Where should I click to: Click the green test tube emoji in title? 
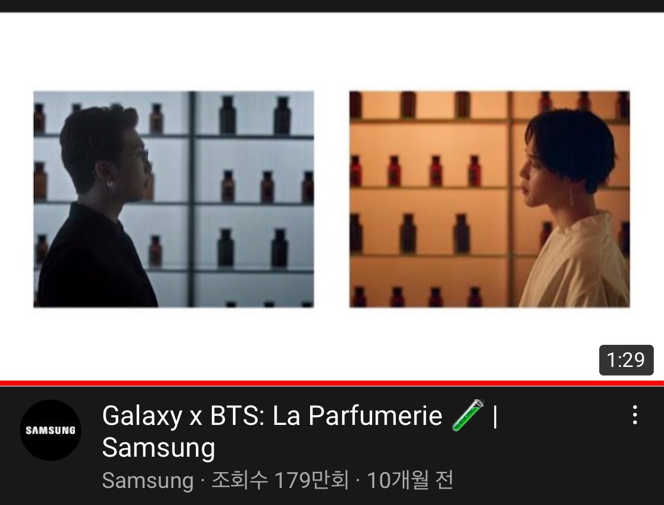click(x=467, y=415)
